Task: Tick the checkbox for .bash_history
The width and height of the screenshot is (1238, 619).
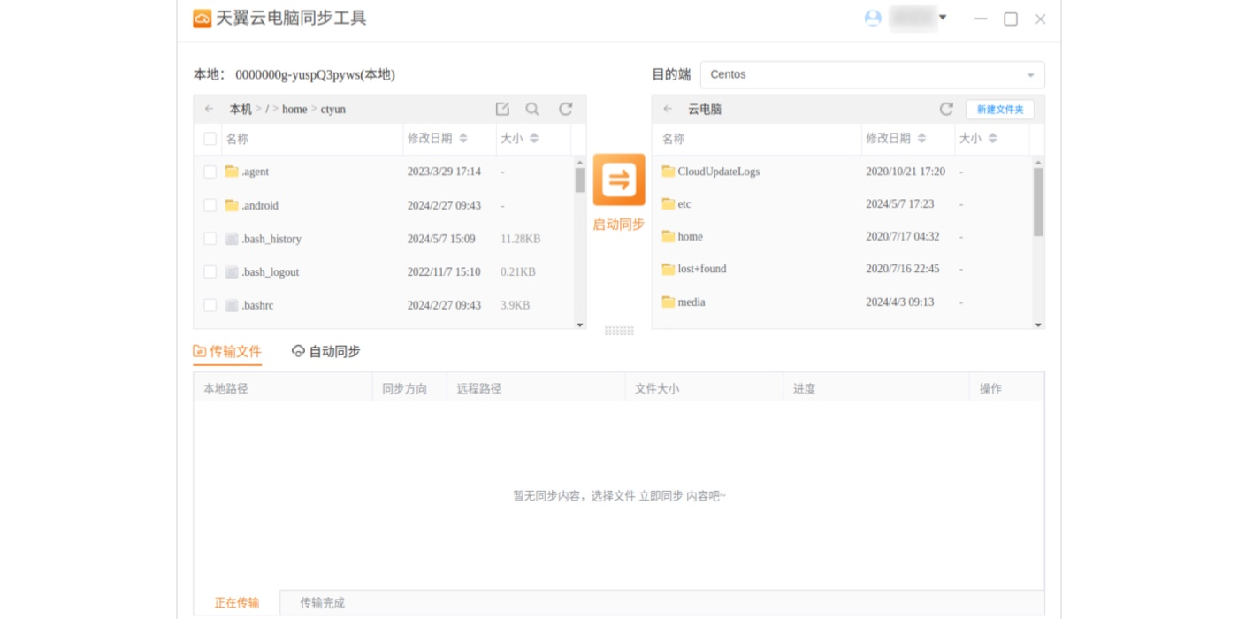Action: tap(210, 239)
